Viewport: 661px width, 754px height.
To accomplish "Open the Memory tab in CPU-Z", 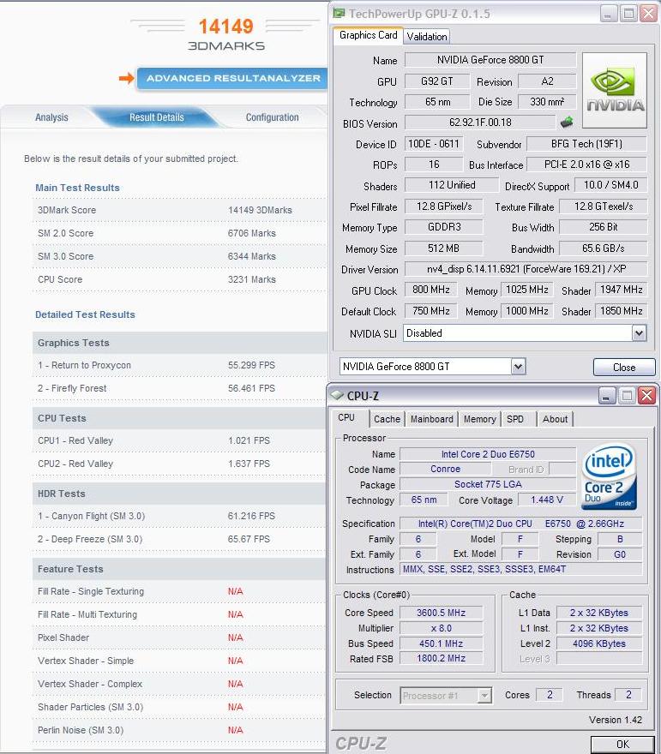I will [x=479, y=419].
